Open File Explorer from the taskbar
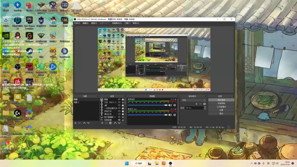 coord(157,163)
